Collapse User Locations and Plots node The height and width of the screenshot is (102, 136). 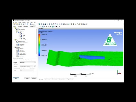(x=14, y=40)
